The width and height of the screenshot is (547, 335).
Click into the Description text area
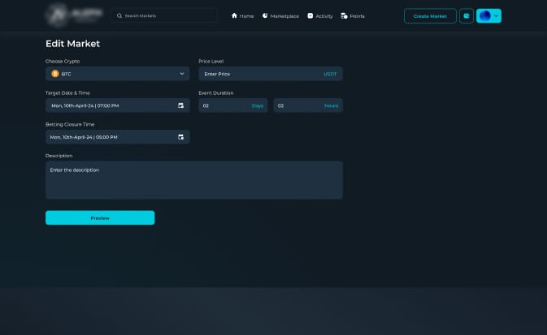pyautogui.click(x=193, y=180)
